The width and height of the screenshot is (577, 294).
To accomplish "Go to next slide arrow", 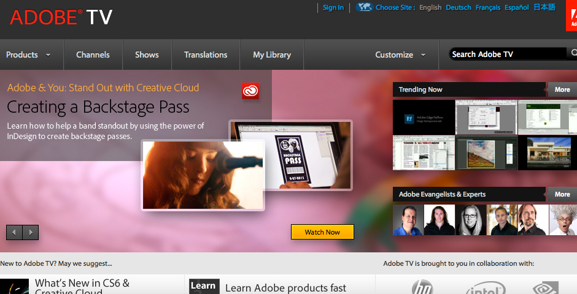I will point(31,232).
